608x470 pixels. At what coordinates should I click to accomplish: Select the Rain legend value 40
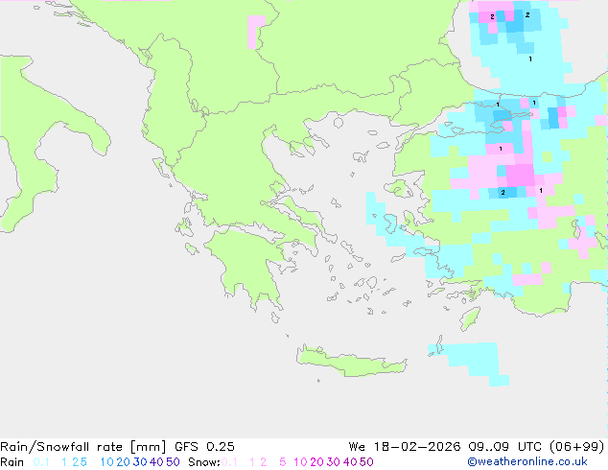[x=156, y=462]
